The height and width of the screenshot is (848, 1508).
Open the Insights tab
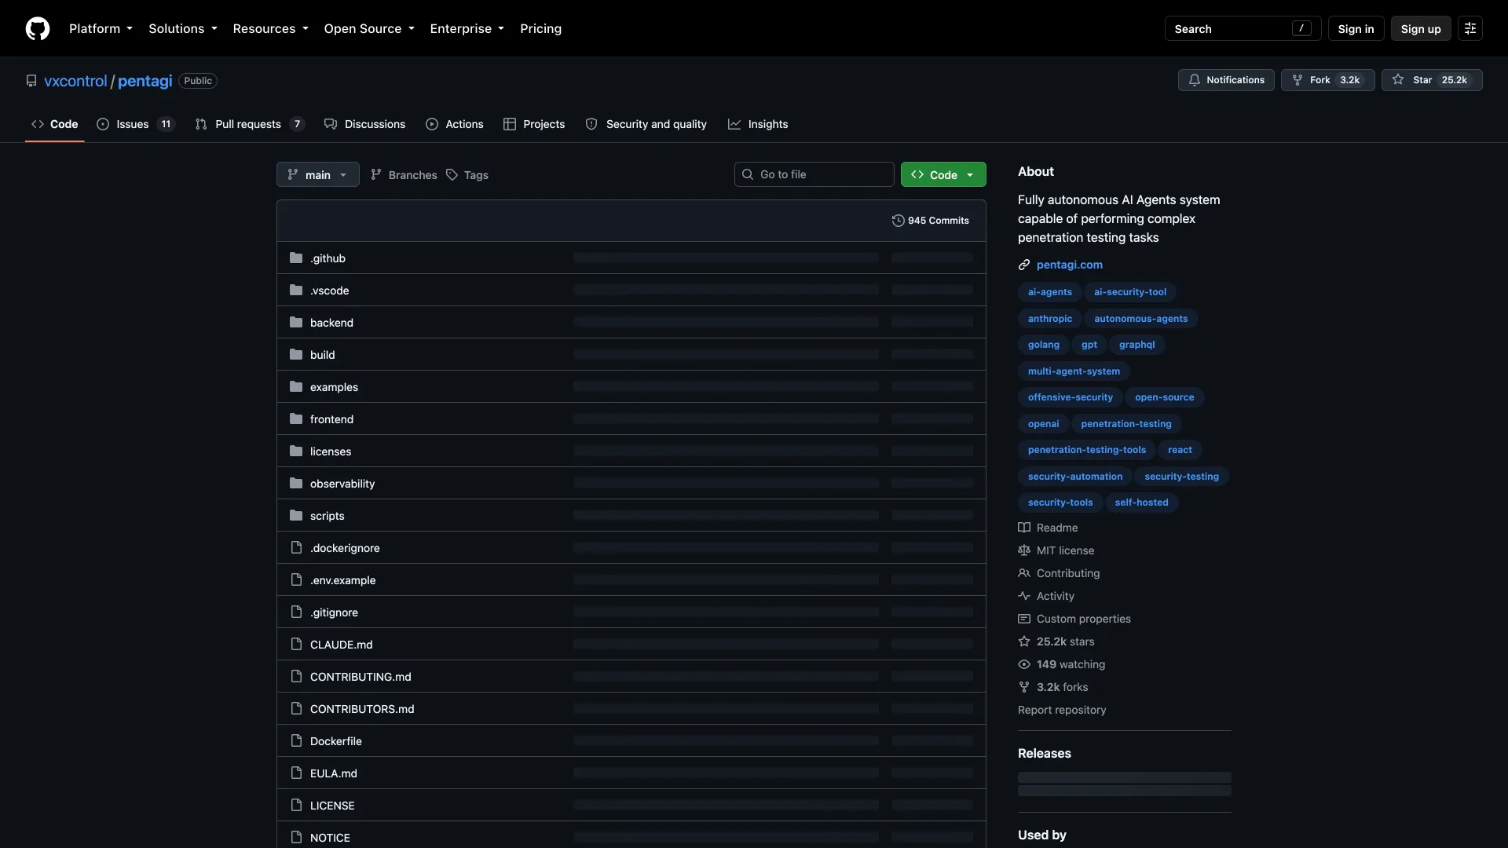758,124
